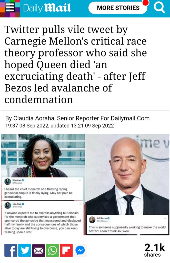This screenshot has height=263, width=170.
Task: Share article on Facebook
Action: tap(11, 250)
